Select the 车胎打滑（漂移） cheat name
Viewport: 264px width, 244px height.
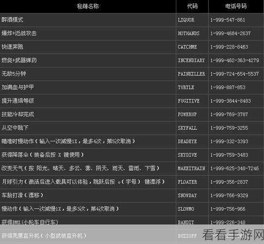pos(22,195)
